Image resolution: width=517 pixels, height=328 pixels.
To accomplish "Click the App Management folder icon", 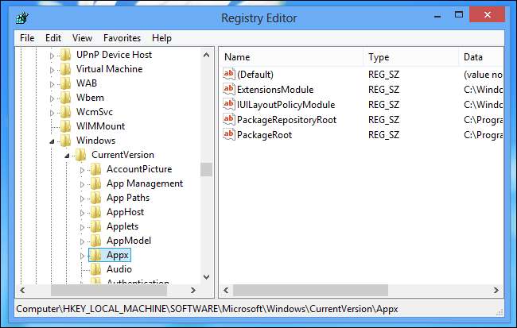I will [x=96, y=183].
